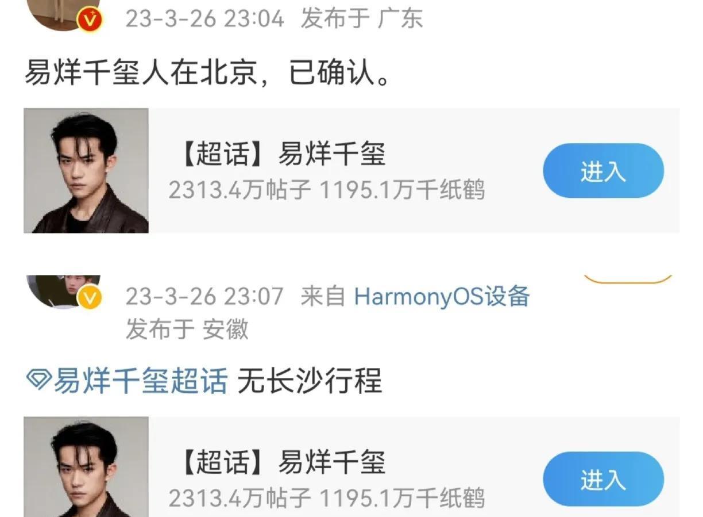
Task: Click the diamond super-topic icon
Action: point(38,380)
